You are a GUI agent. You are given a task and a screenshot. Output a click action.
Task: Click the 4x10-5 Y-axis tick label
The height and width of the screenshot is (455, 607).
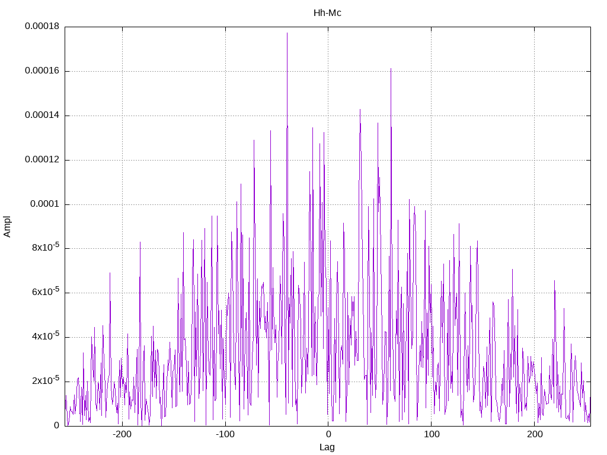(x=46, y=337)
